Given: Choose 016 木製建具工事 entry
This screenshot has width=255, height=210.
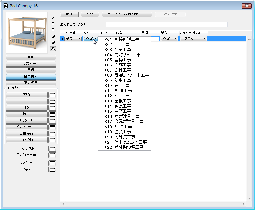Looking at the screenshot, I should pyautogui.click(x=124, y=116).
